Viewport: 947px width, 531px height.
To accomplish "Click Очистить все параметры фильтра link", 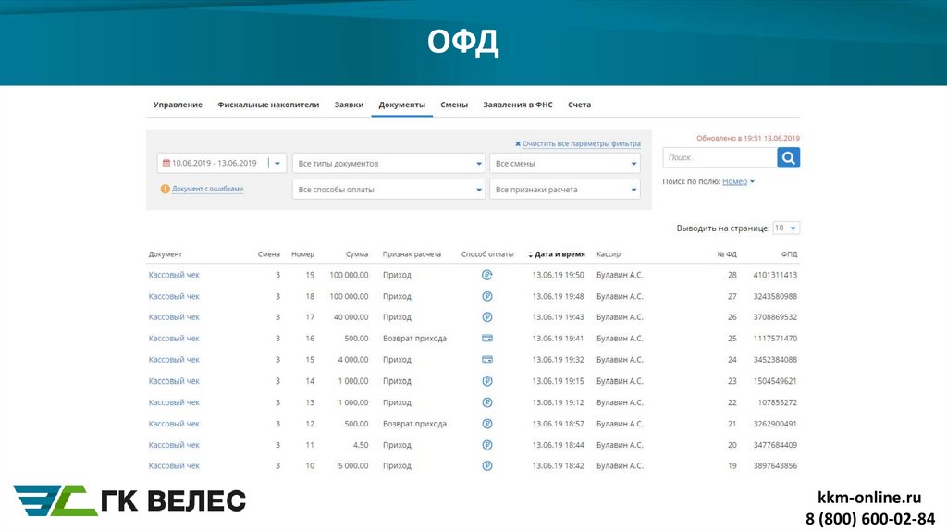I will (x=581, y=144).
